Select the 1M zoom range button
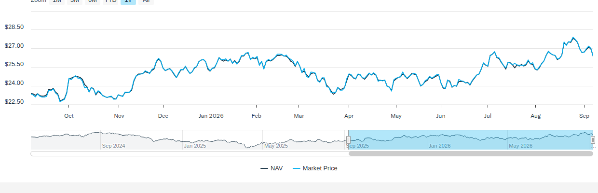Viewport: 598px width, 193px height. click(x=57, y=1)
